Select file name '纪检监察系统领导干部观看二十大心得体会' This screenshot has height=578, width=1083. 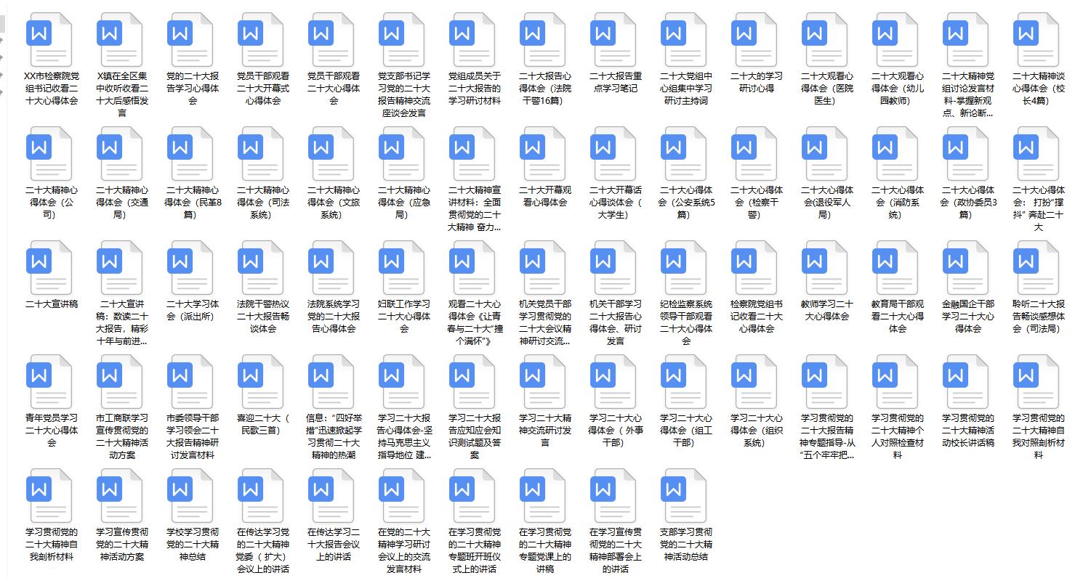point(685,322)
